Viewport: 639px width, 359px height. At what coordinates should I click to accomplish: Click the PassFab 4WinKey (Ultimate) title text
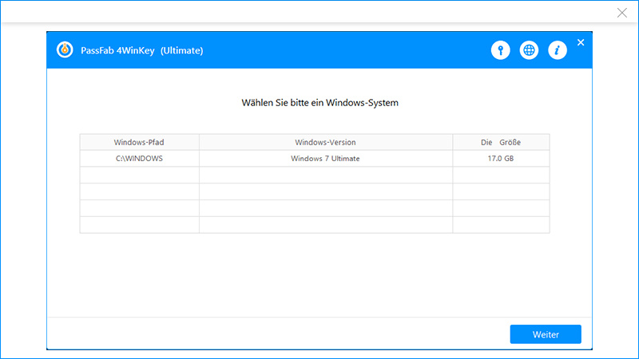141,51
